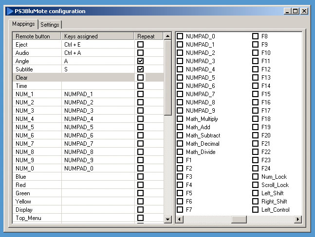Switch to the Settings tab
Screen dimensions: 315x237
click(x=50, y=24)
